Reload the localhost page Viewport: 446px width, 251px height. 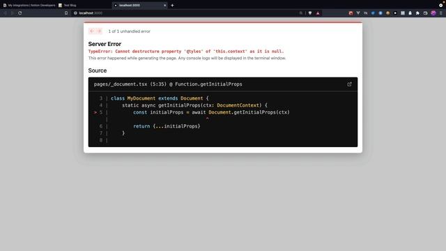coord(20,13)
